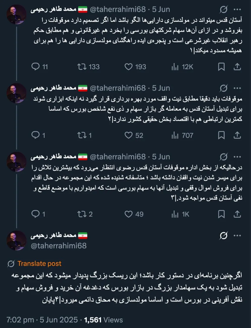Repost the third tweet

tap(82, 214)
